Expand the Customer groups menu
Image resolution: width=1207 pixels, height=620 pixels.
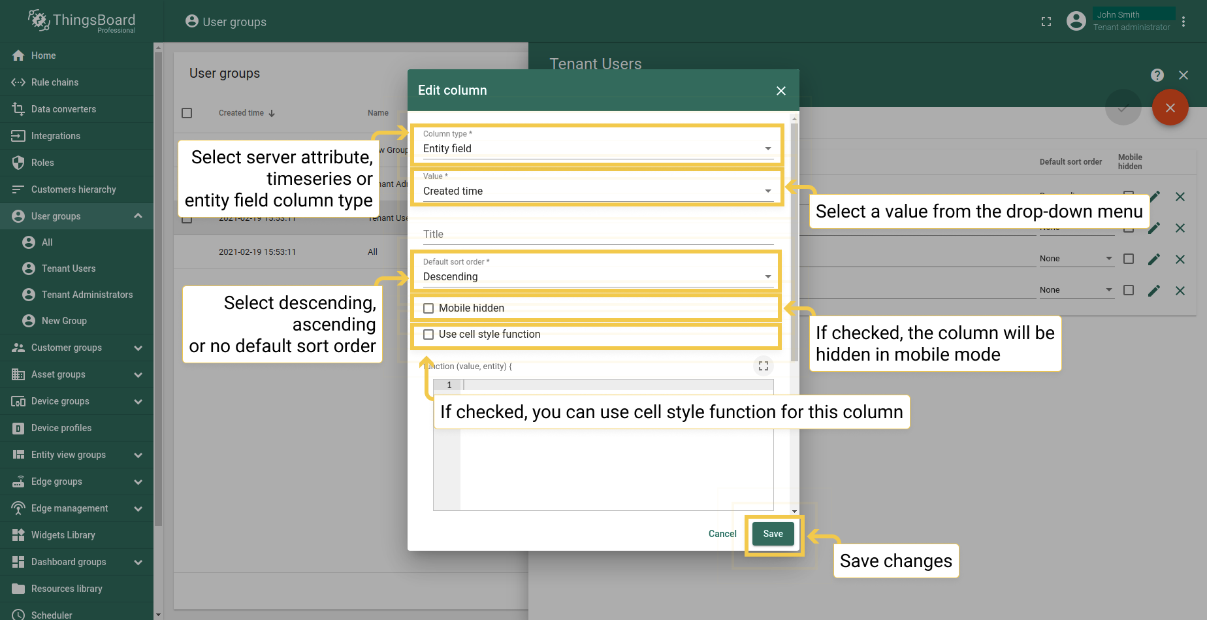click(138, 348)
